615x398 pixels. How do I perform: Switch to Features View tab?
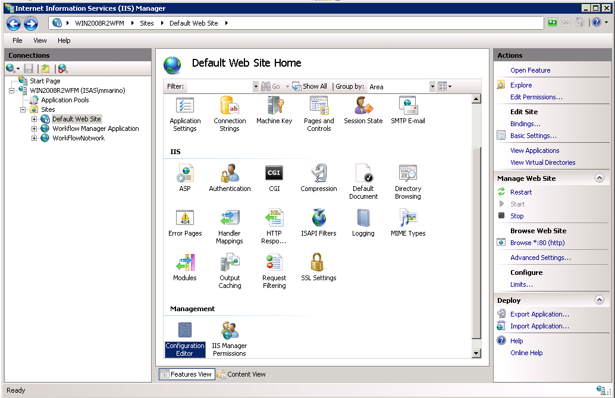[187, 374]
